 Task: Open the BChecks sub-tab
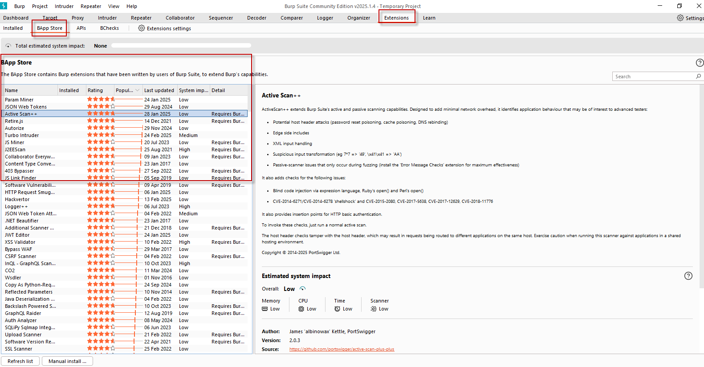(110, 28)
